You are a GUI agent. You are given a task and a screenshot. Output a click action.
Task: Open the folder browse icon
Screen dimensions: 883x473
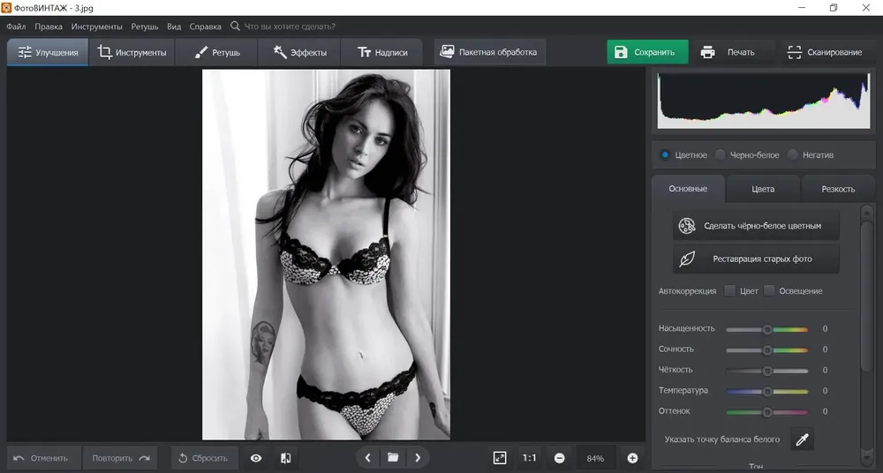click(393, 458)
